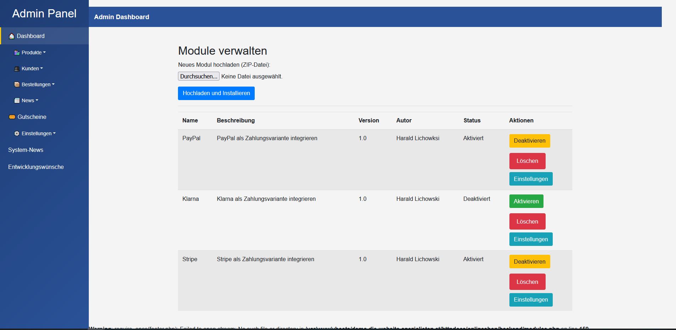Image resolution: width=676 pixels, height=330 pixels.
Task: Click the Kunden people icon
Action: [17, 69]
